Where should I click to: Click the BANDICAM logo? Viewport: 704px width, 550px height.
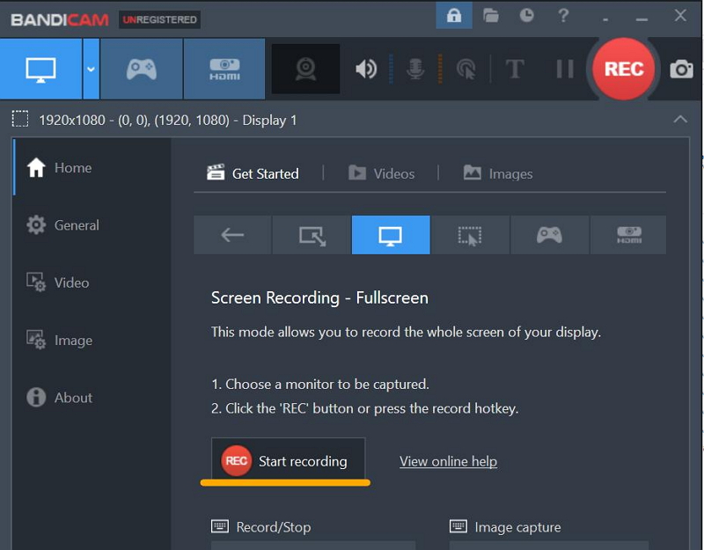point(60,19)
